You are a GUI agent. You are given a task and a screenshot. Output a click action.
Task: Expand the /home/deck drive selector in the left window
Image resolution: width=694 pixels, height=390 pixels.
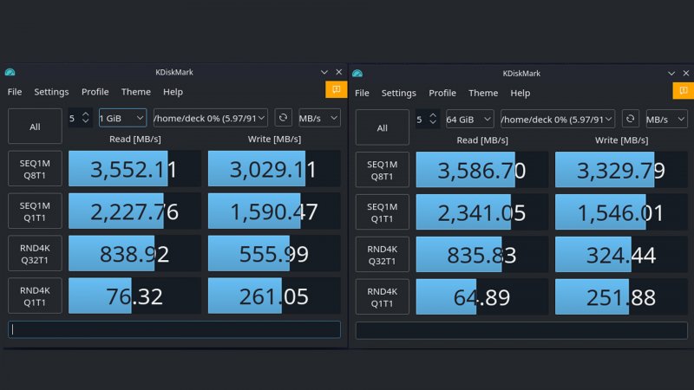[x=210, y=118]
